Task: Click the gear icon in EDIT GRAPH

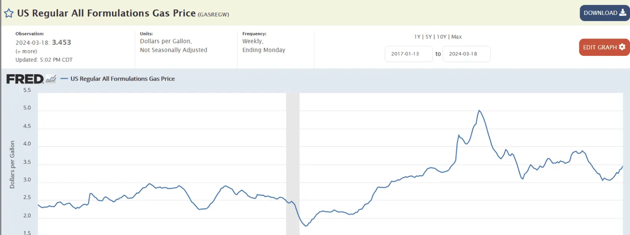Action: [622, 47]
